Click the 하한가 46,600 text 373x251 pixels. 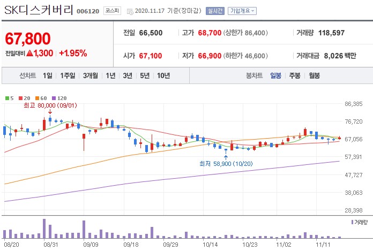[245, 56]
